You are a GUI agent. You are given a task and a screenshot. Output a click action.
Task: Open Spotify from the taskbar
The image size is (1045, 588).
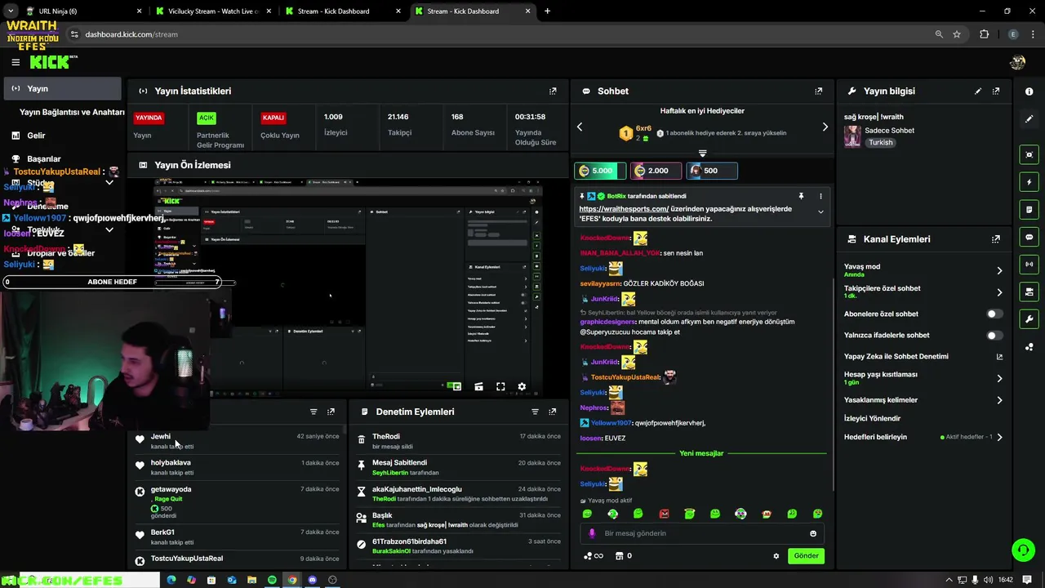[x=272, y=580]
